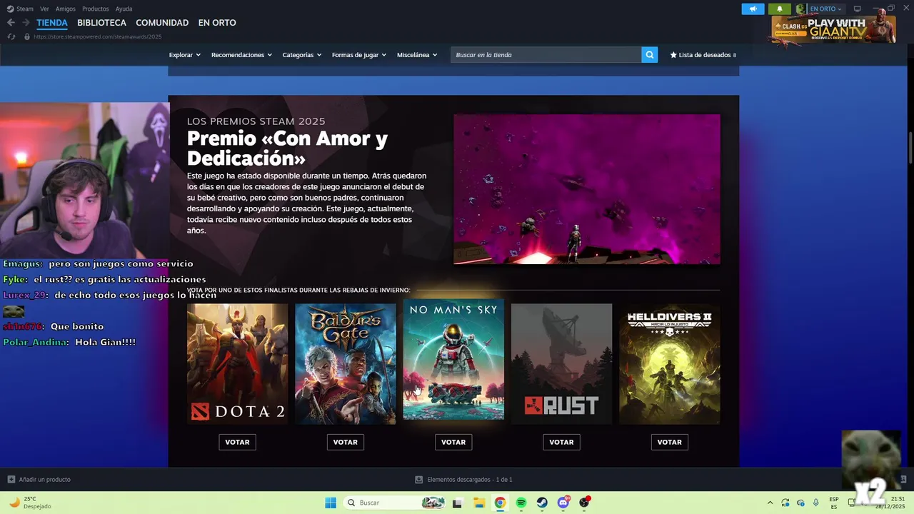The image size is (914, 514).
Task: Open Google Chrome from the taskbar
Action: (x=500, y=503)
